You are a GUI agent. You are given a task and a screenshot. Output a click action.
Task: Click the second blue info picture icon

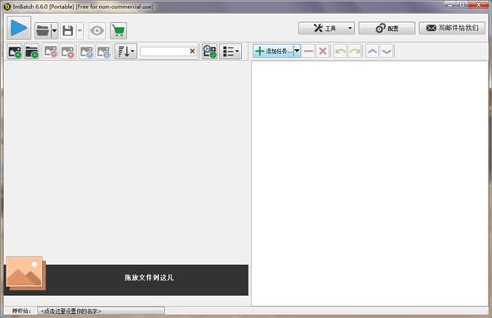pyautogui.click(x=103, y=52)
